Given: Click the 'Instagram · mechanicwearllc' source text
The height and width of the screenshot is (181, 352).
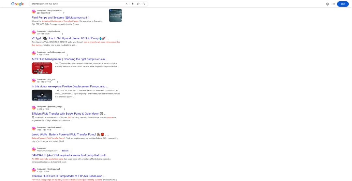Looking at the screenshot, I should click(50, 127).
